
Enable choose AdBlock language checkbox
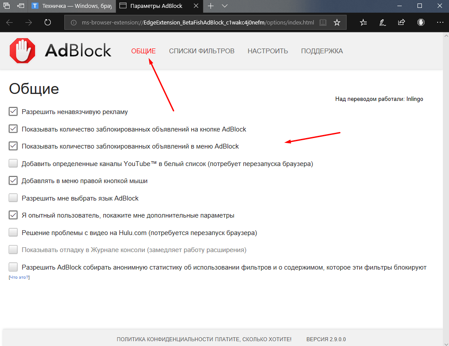point(13,198)
